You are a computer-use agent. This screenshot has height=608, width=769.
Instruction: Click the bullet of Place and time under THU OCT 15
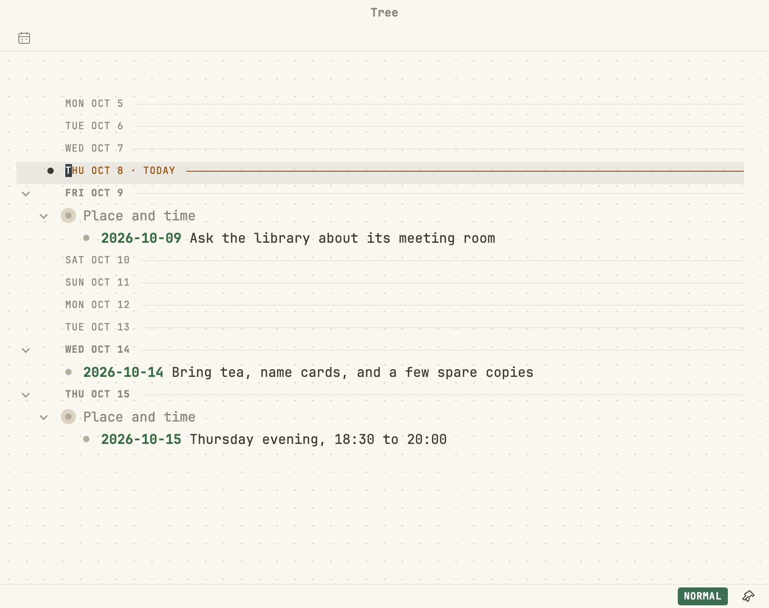pyautogui.click(x=68, y=417)
